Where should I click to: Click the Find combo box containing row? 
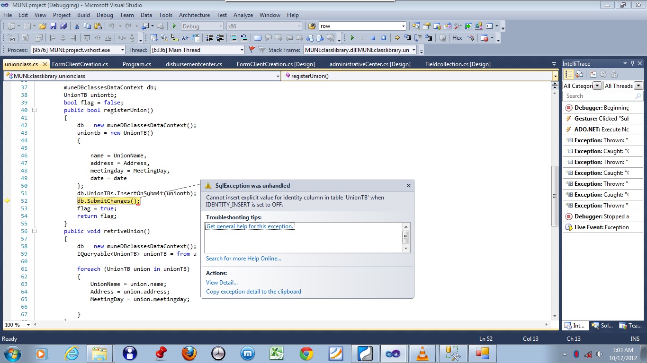point(362,26)
